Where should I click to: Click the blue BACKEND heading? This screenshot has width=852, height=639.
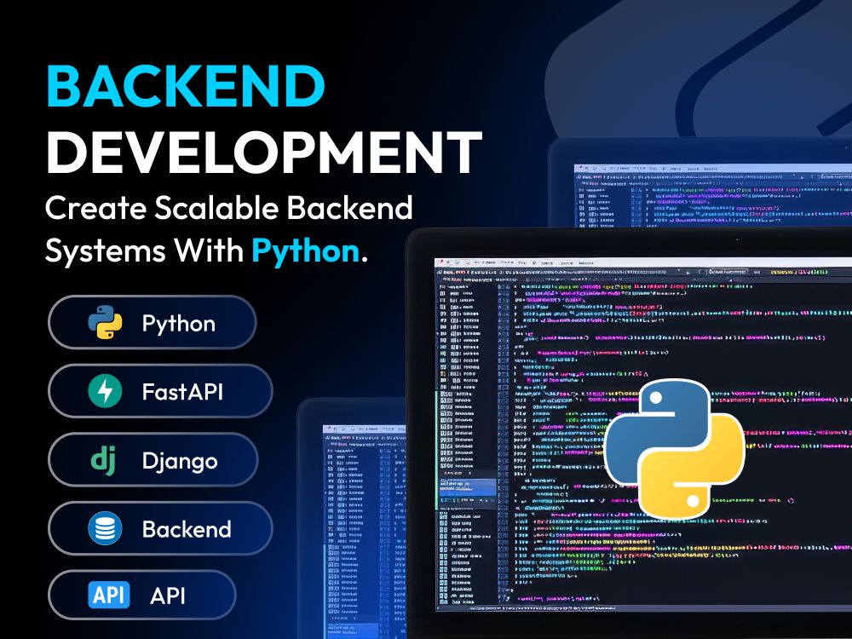tap(186, 86)
